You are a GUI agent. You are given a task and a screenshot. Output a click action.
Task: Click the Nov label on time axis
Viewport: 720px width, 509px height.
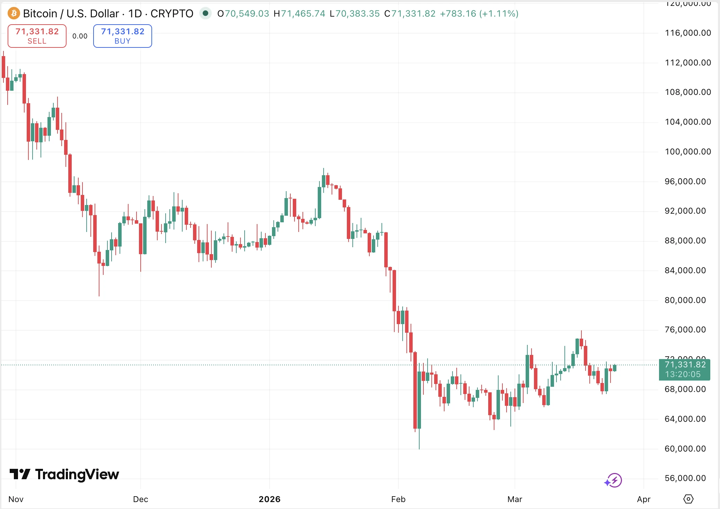16,499
